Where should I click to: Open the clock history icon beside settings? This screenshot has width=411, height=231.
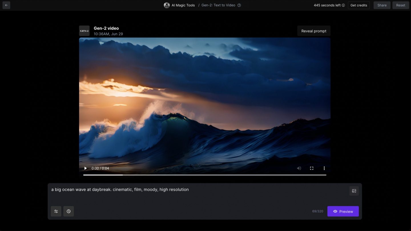(68, 211)
